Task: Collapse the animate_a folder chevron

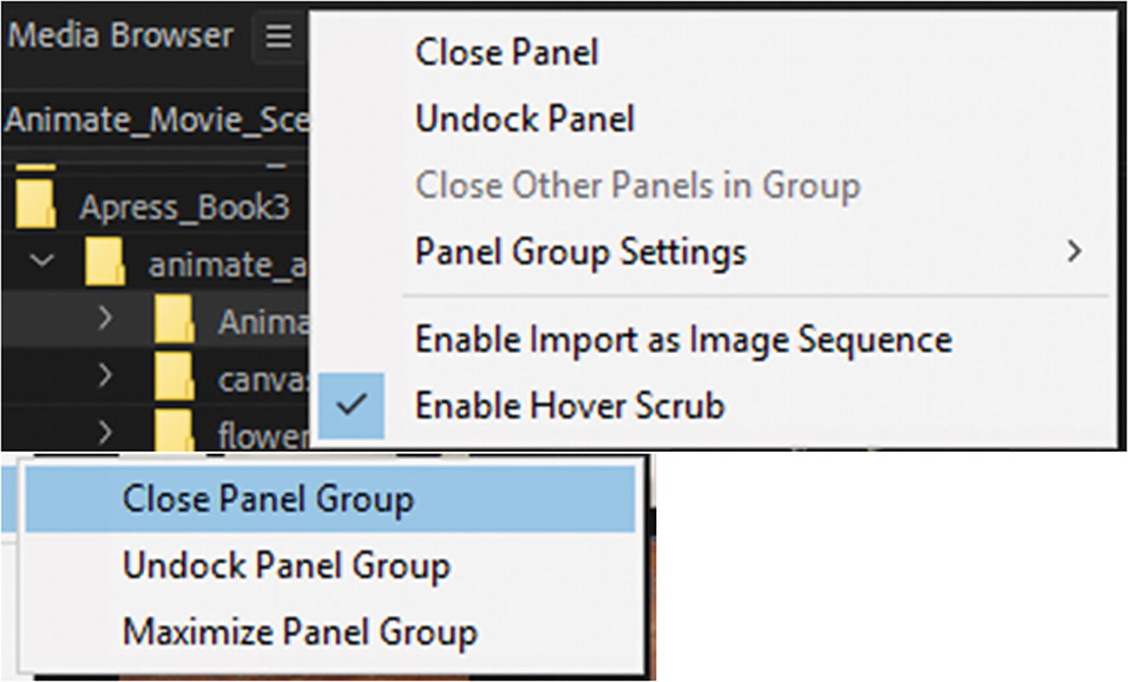Action: [41, 261]
